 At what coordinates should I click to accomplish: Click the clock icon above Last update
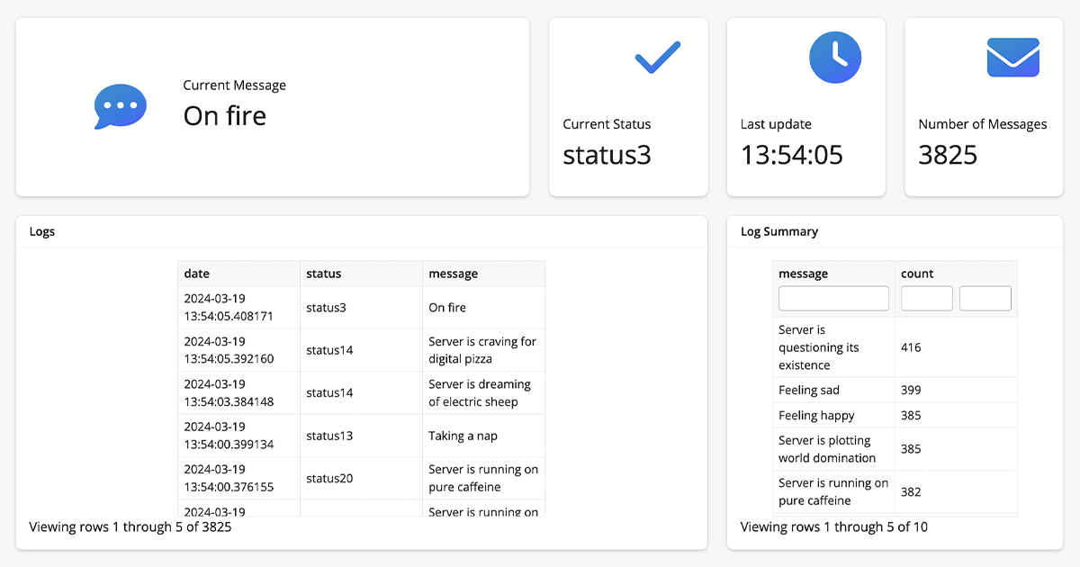pyautogui.click(x=835, y=58)
